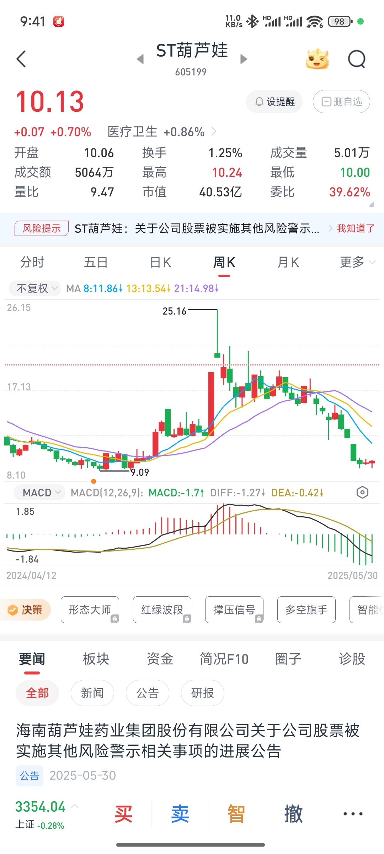Tap the bell Set Reminder button

274,102
